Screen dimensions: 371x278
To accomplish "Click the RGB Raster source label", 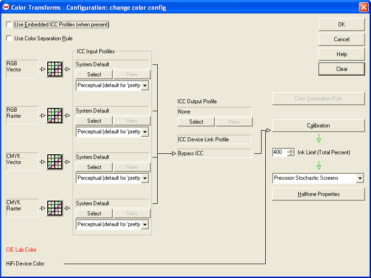I will click(x=22, y=115).
